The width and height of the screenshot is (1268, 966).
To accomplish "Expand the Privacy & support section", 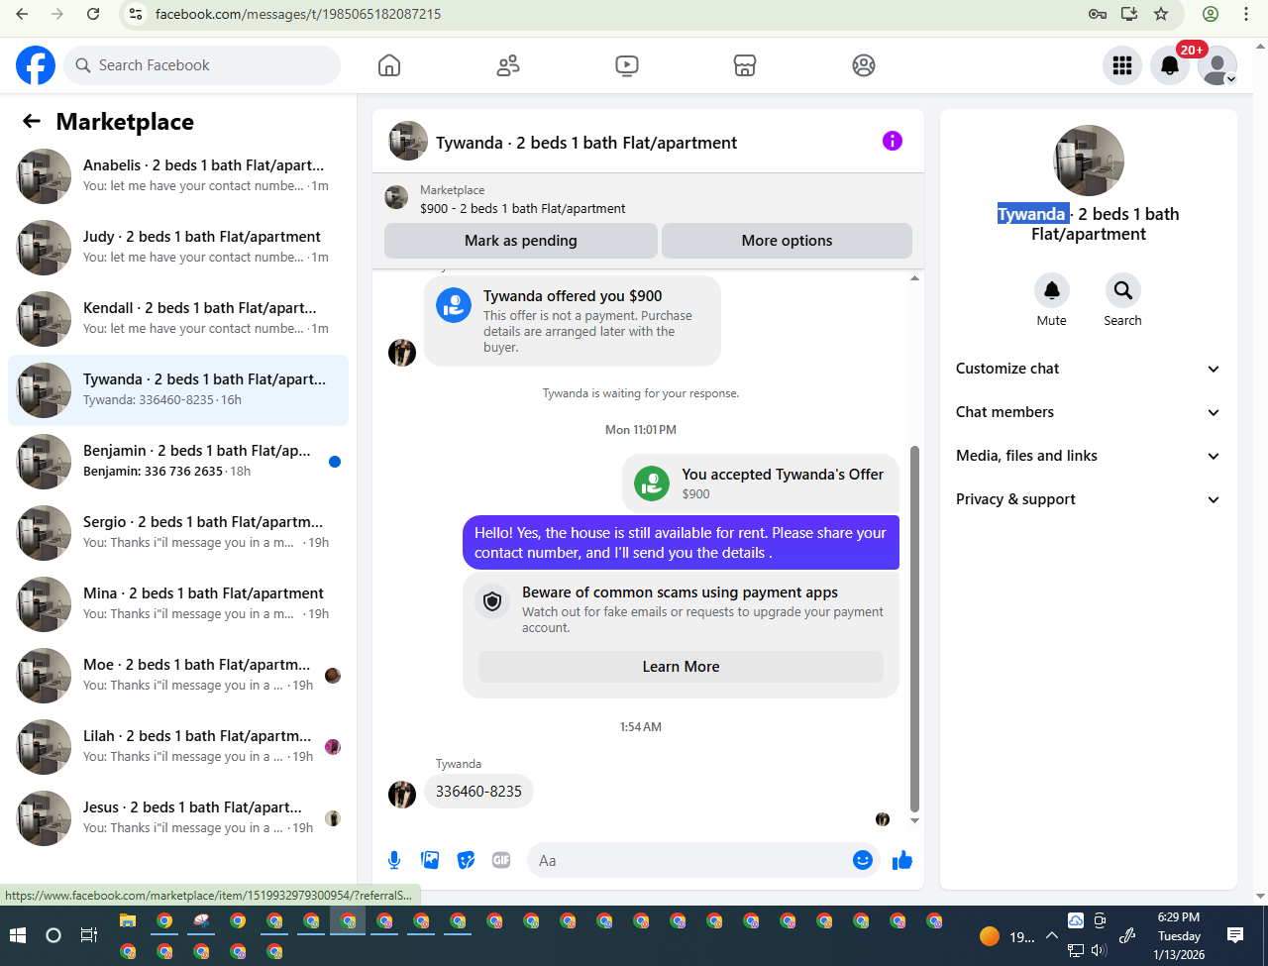I will [x=1088, y=499].
